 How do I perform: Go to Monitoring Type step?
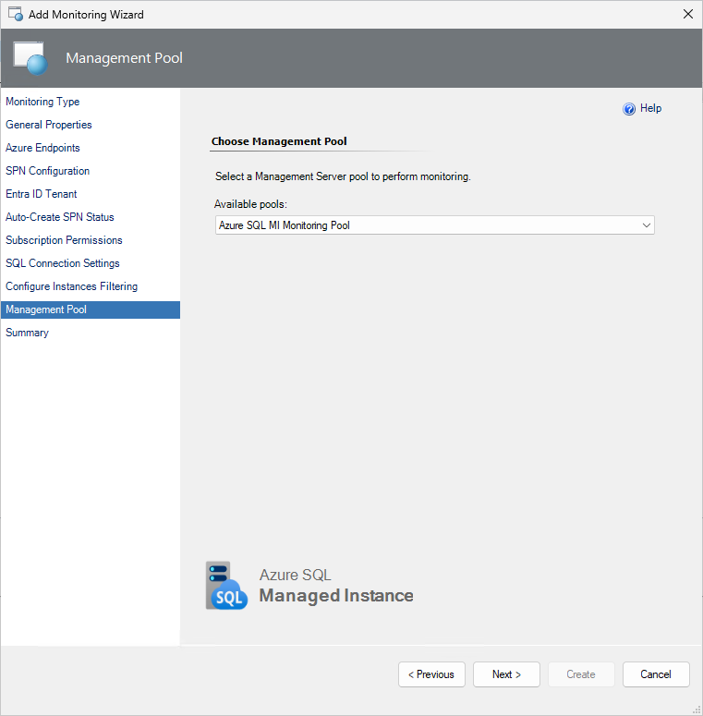[42, 102]
